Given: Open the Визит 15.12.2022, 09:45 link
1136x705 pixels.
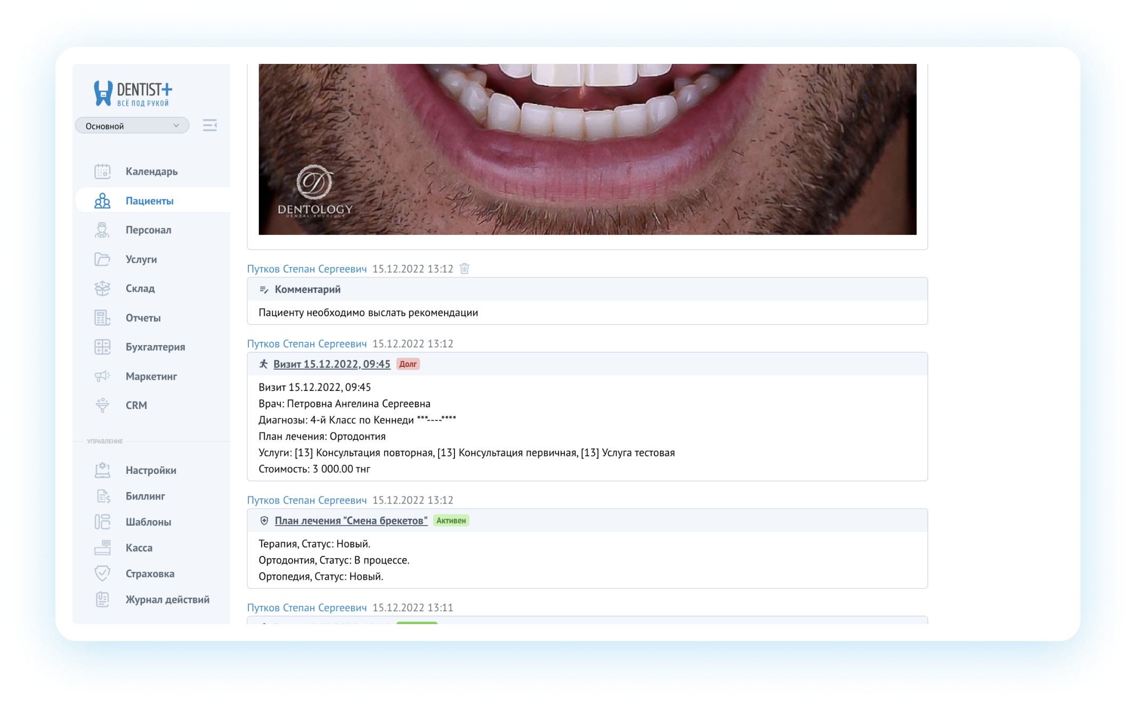Looking at the screenshot, I should (x=331, y=364).
